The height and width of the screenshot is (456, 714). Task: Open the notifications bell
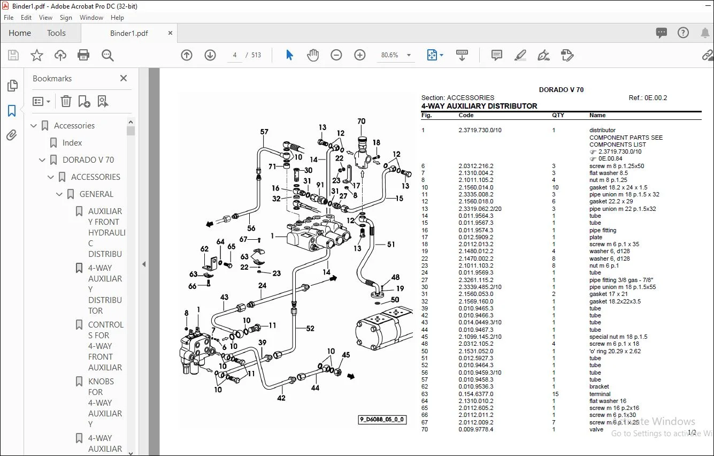tap(705, 33)
